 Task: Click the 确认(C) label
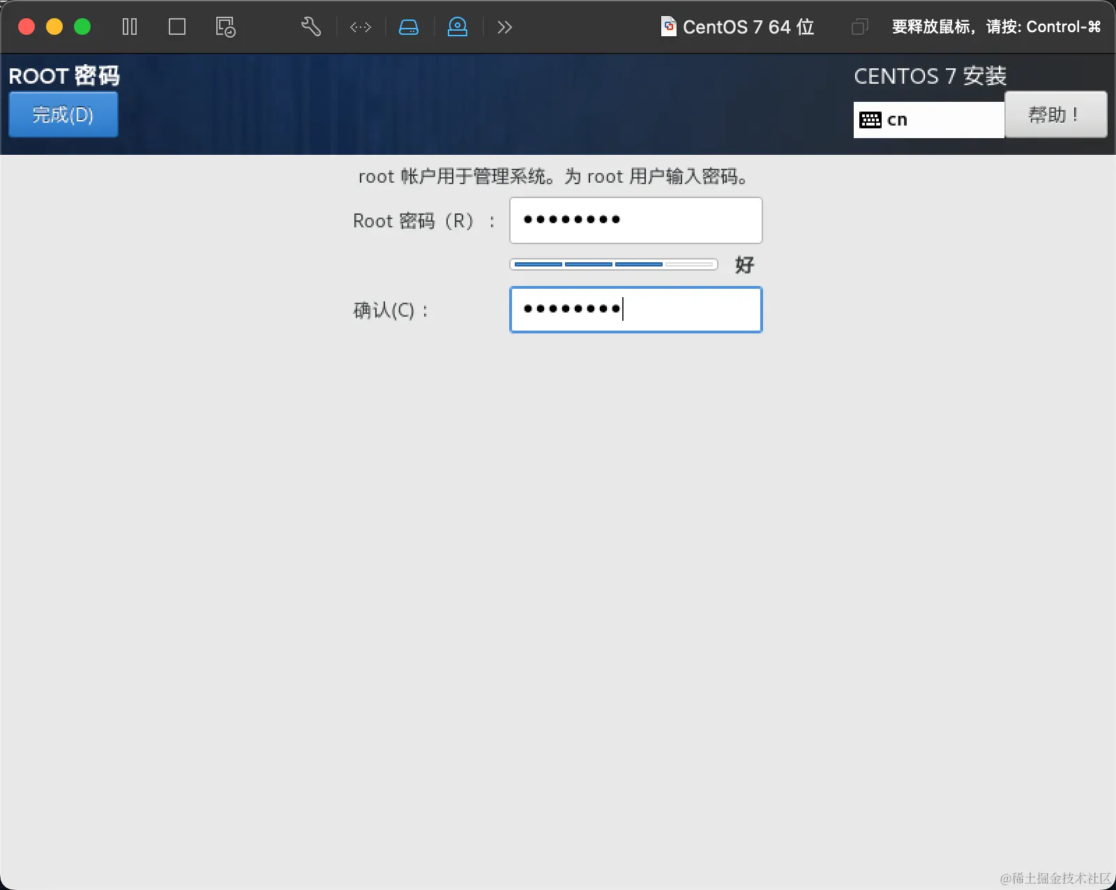click(x=391, y=310)
